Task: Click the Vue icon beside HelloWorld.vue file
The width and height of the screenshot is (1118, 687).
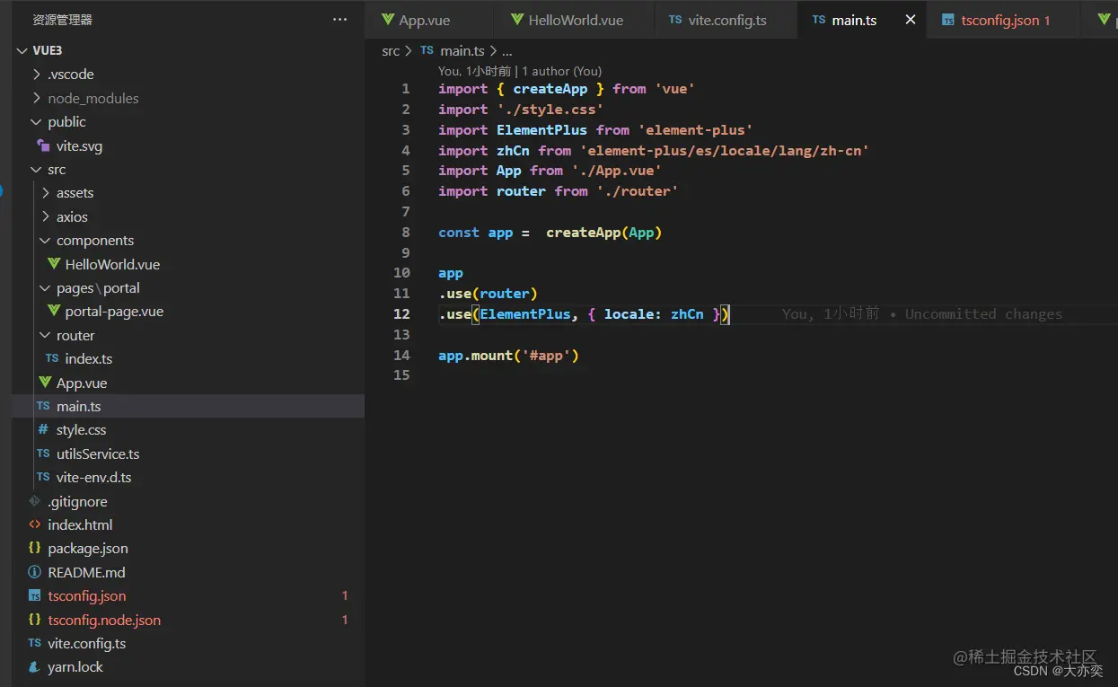Action: coord(53,264)
